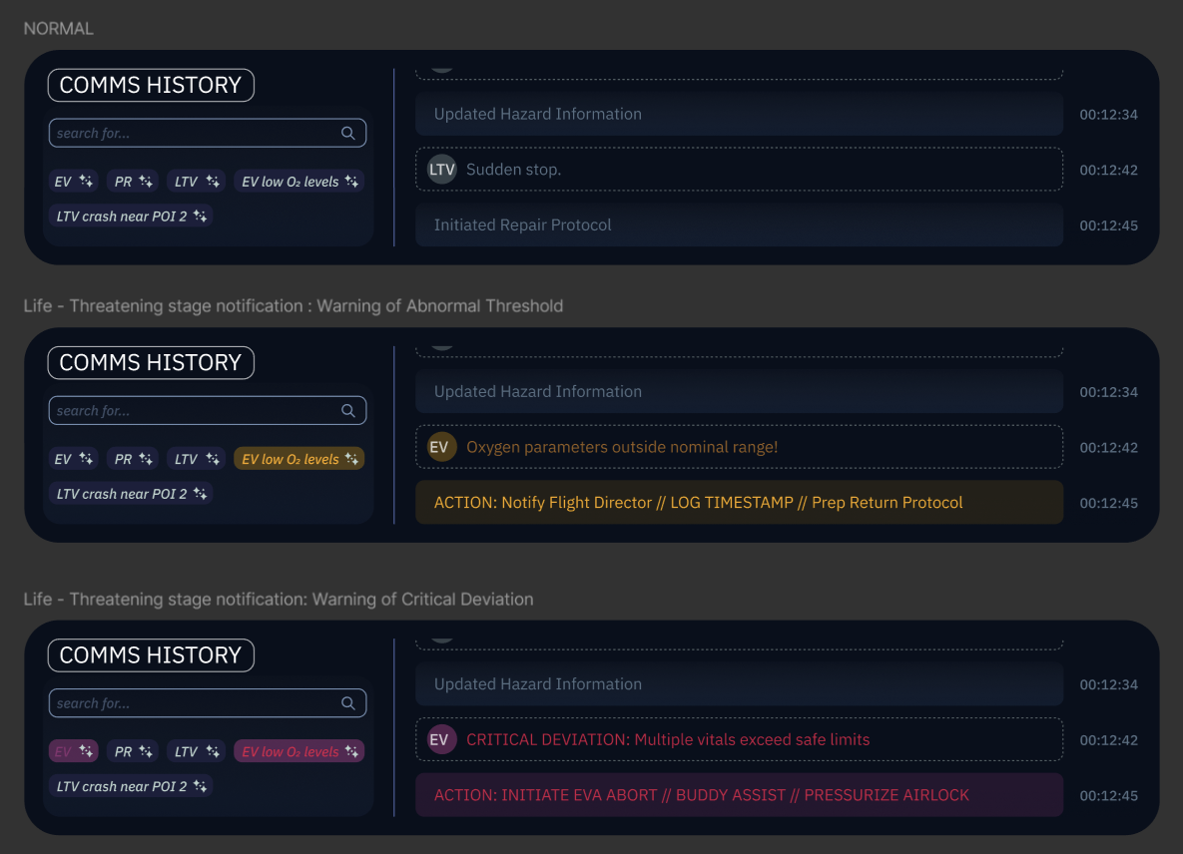Select the 'ACTION: Notify Flight Director' entry

[740, 502]
